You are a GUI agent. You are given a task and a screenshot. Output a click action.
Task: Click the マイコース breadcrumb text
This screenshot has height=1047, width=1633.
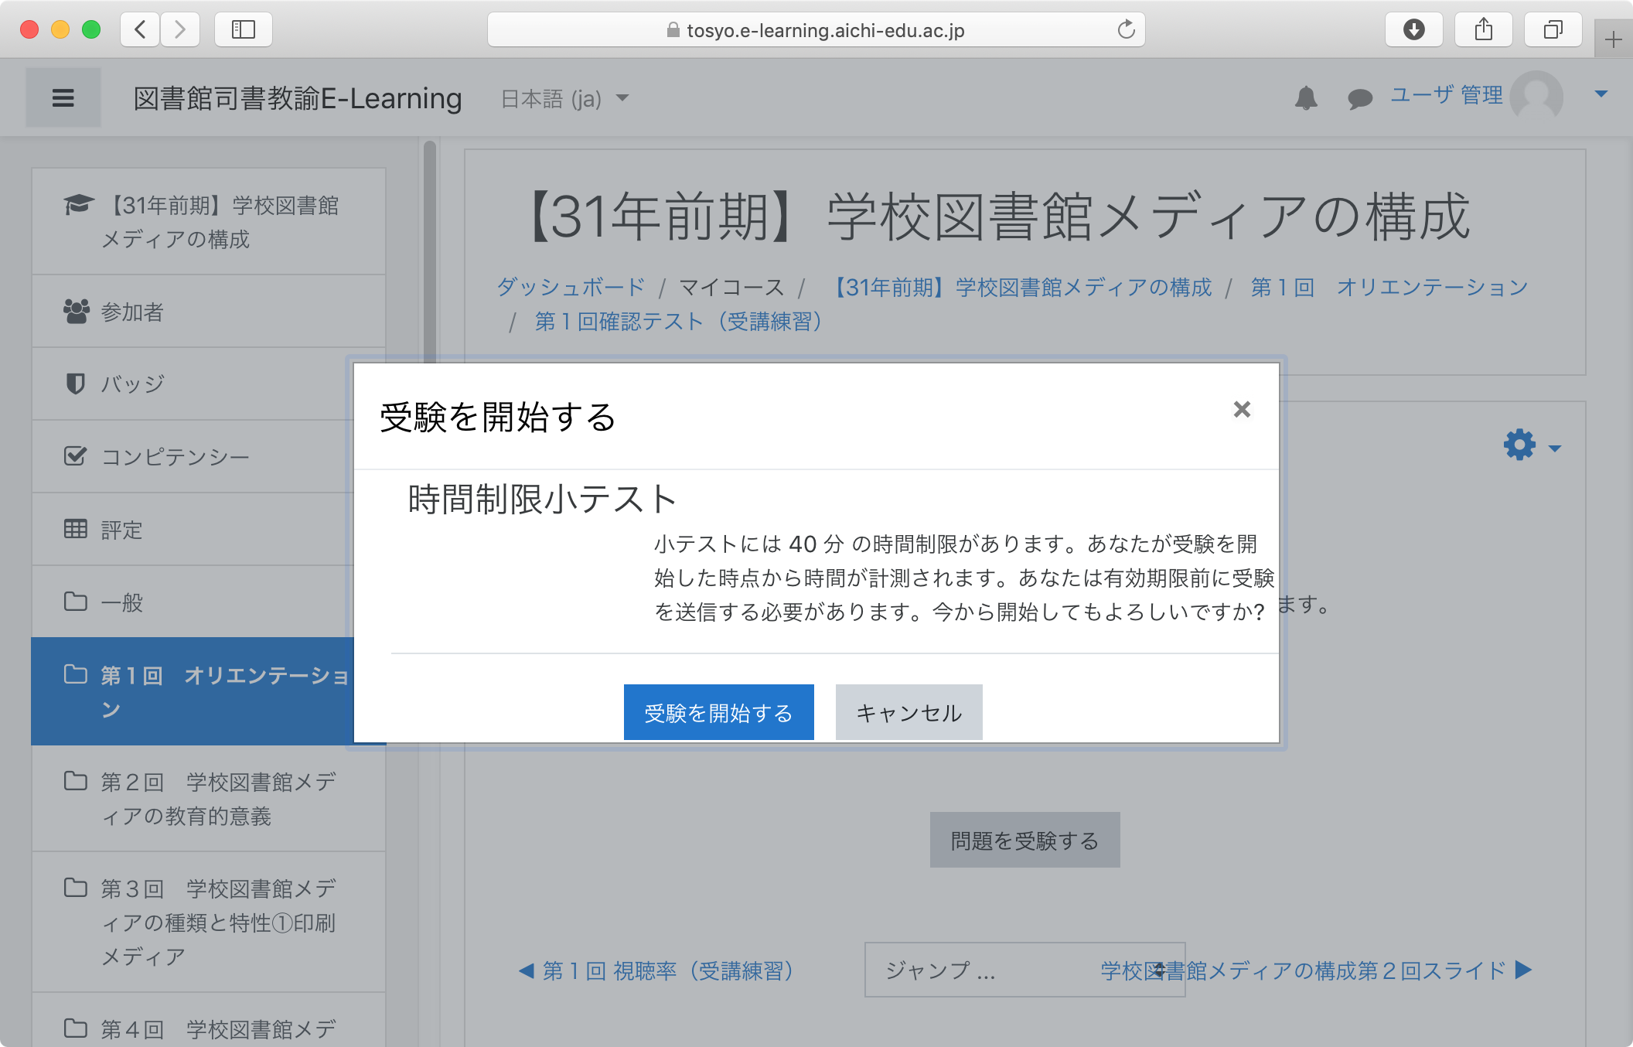point(731,288)
